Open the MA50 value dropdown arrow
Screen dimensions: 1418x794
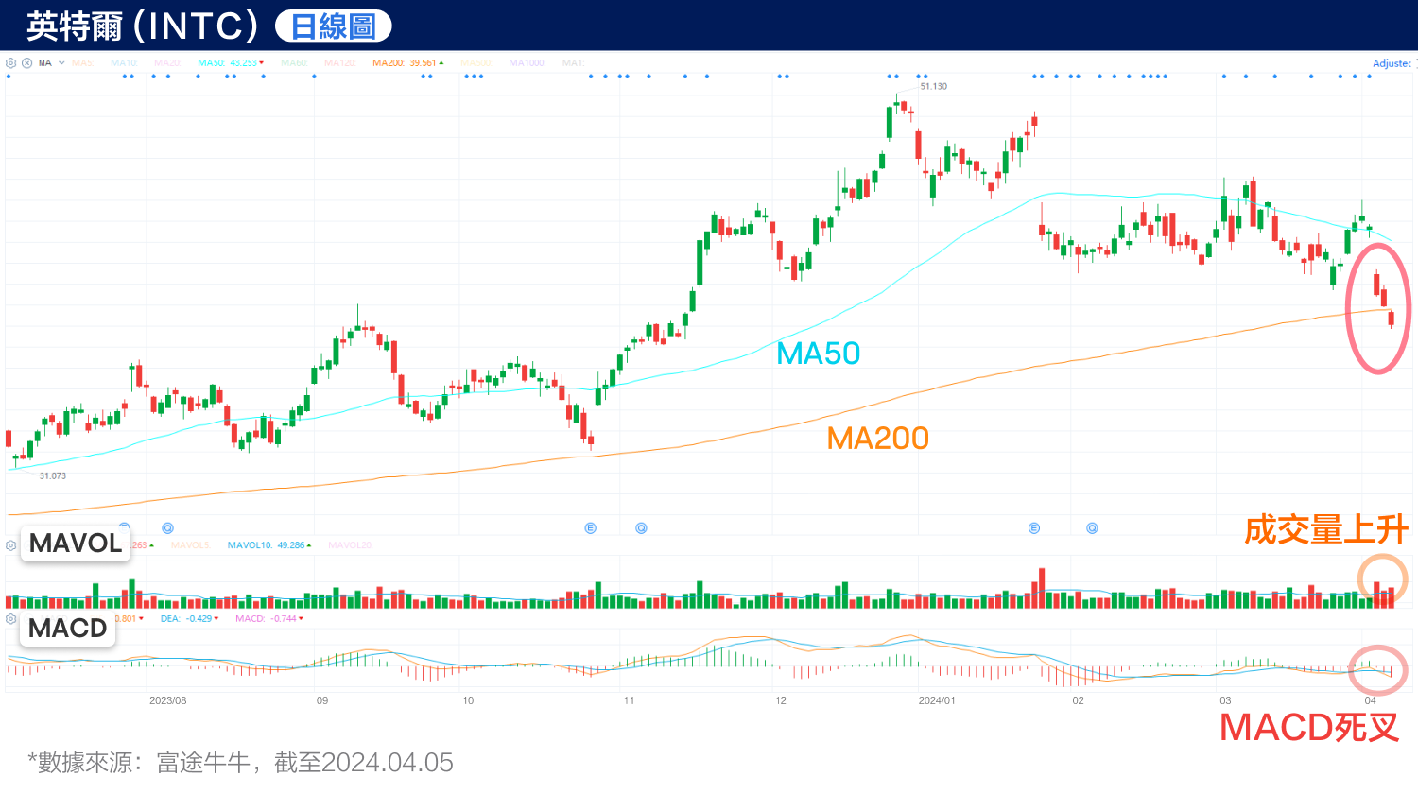point(261,62)
